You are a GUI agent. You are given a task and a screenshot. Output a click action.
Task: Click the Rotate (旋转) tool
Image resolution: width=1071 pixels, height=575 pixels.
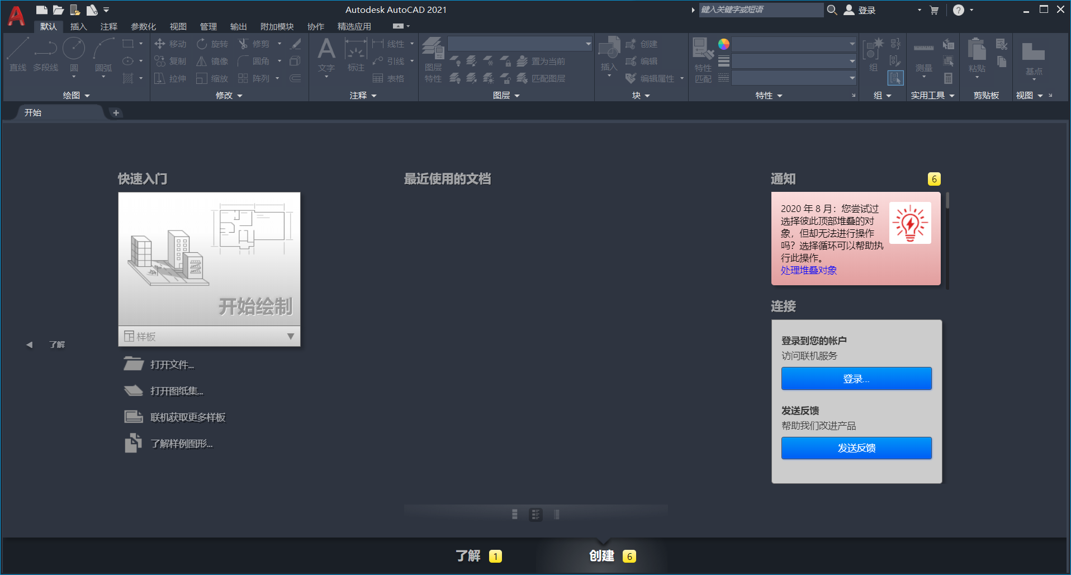[x=212, y=44]
